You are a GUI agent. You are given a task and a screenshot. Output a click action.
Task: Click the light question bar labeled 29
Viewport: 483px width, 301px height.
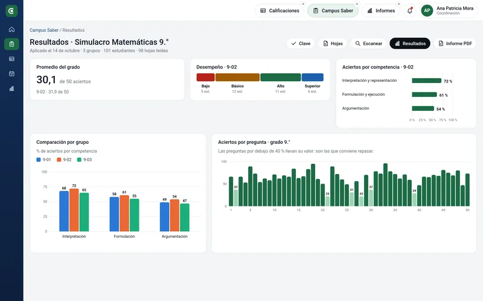414,200
